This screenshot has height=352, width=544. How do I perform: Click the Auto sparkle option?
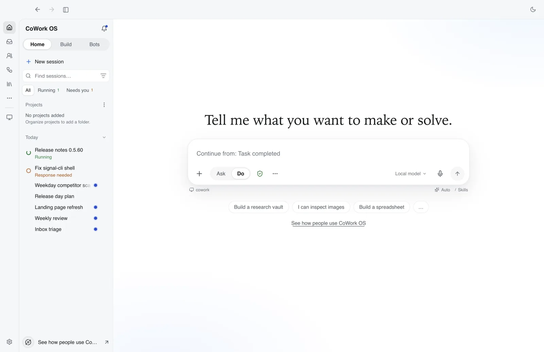(442, 190)
